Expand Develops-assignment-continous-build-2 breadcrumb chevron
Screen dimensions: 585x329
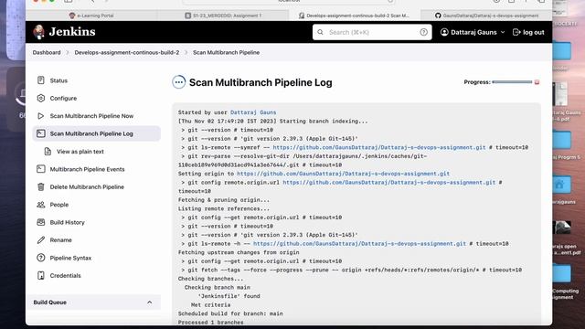click(x=186, y=53)
